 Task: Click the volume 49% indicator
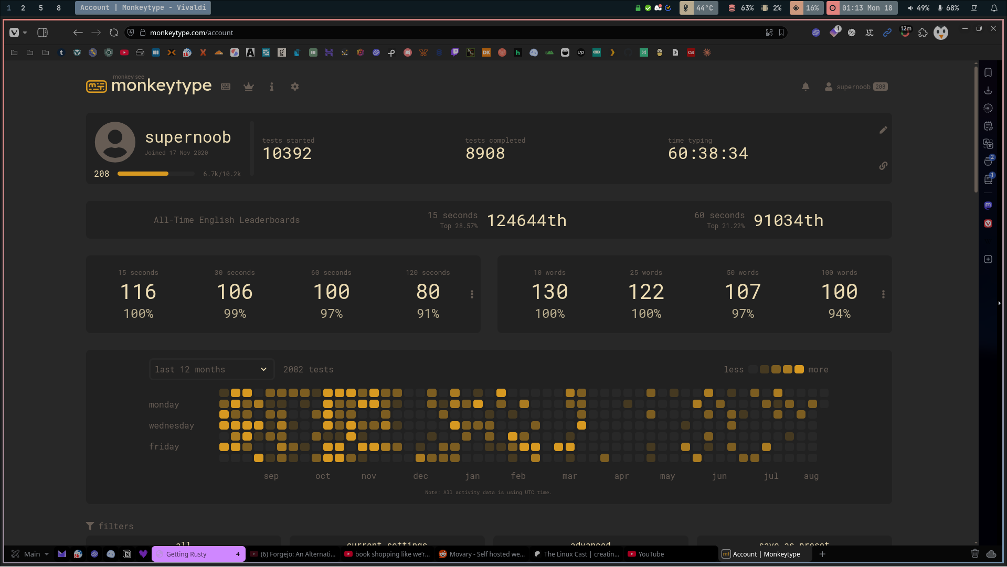[x=918, y=8]
